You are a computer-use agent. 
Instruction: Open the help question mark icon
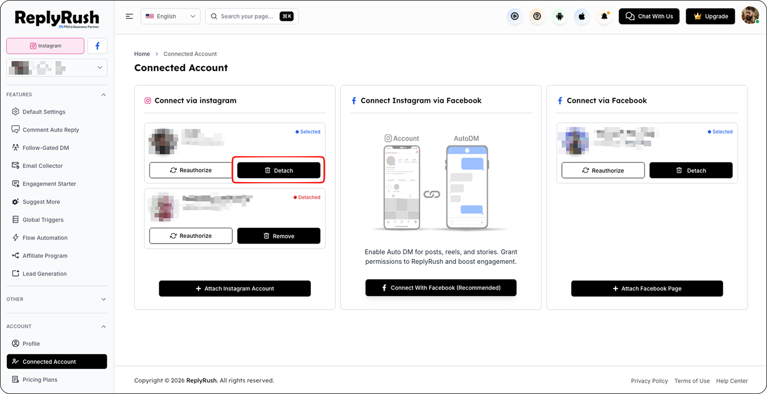537,16
